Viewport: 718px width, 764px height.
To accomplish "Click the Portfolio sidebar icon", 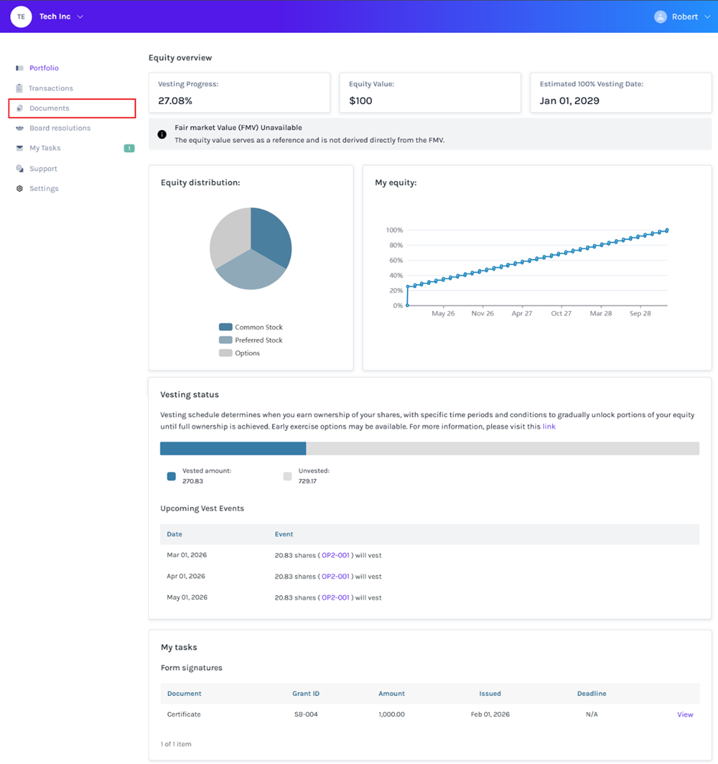I will (x=20, y=69).
